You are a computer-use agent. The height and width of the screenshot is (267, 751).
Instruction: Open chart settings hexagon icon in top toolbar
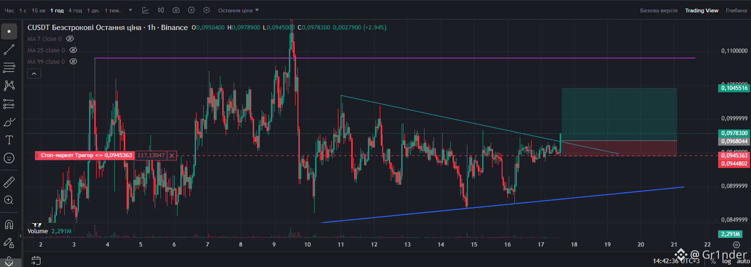(x=207, y=10)
